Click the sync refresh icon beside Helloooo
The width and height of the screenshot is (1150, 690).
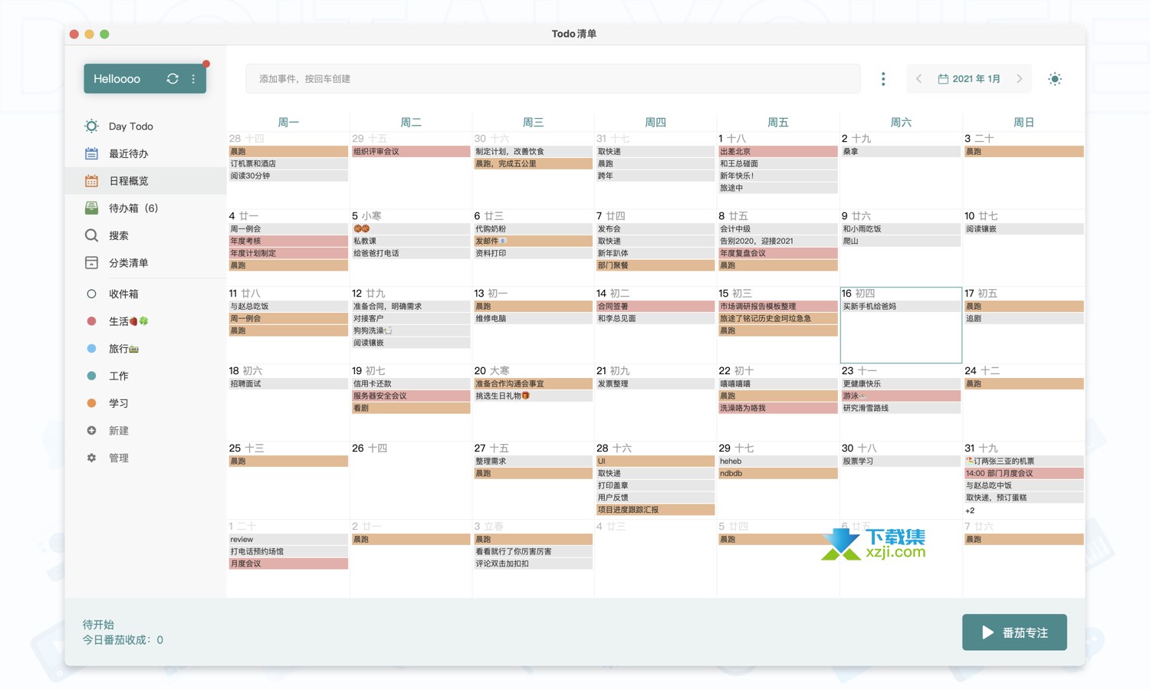172,79
